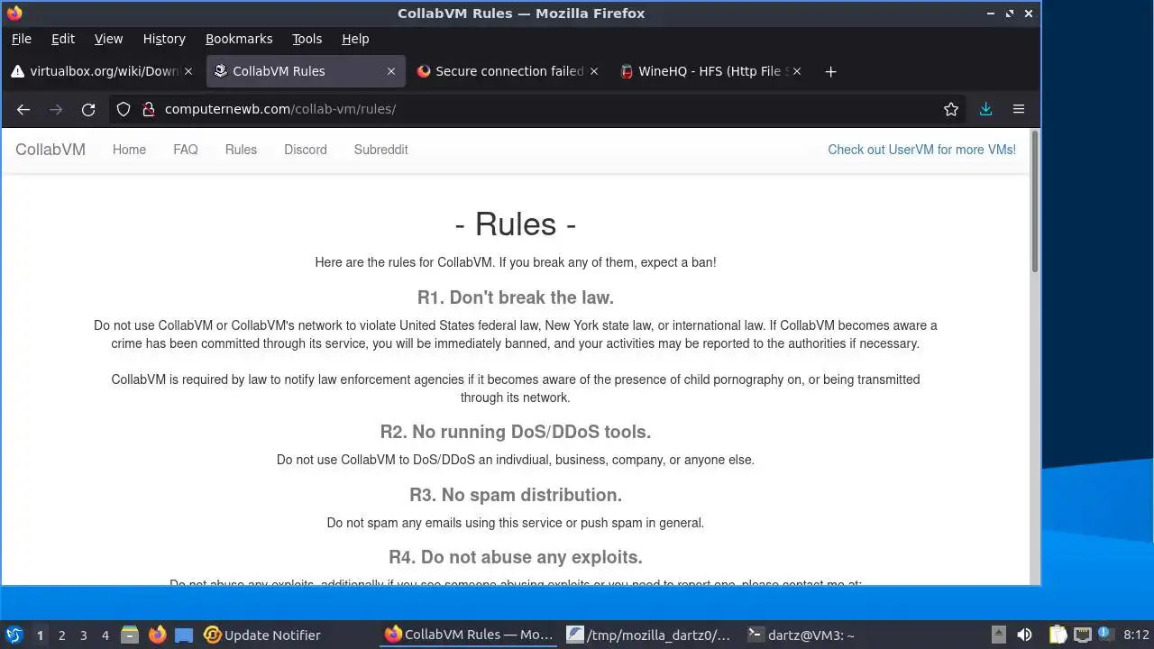
Task: Click the page vertical scrollbar thumb
Action: tap(1035, 201)
